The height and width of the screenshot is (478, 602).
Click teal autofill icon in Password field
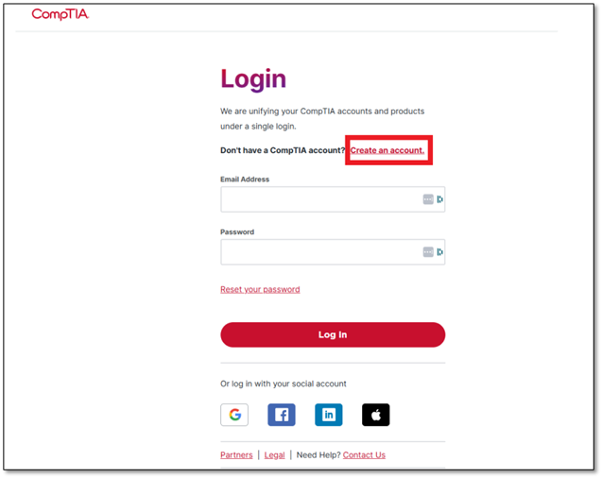click(440, 252)
